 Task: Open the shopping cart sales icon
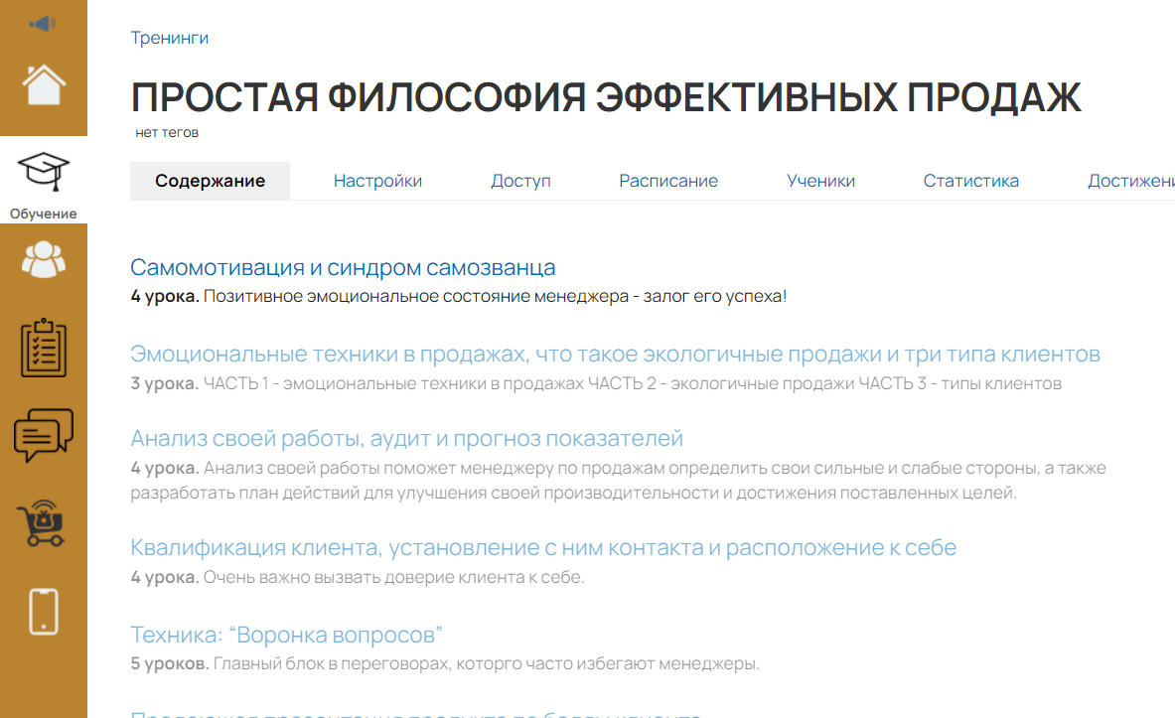coord(41,523)
